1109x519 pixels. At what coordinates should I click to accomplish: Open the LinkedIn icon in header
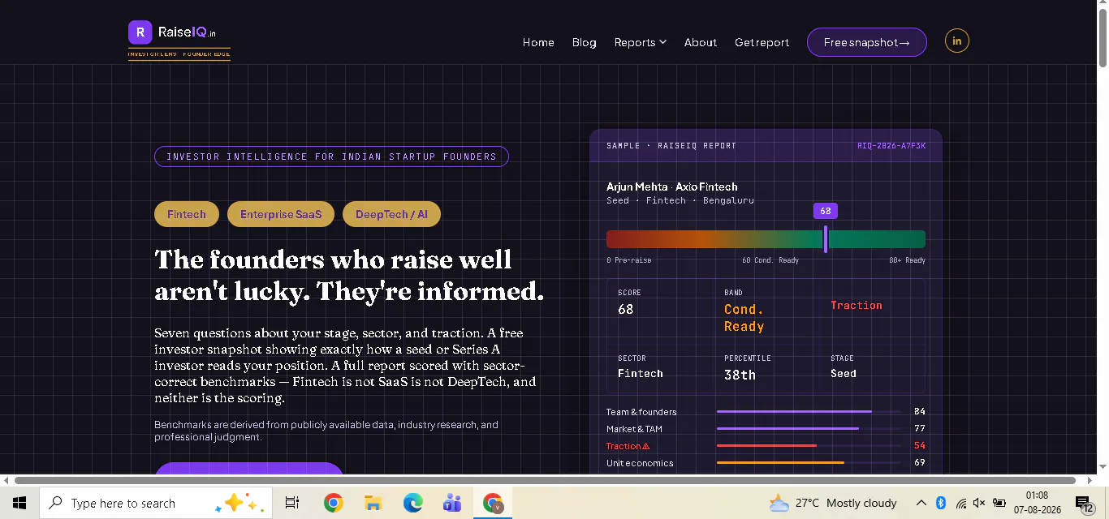[957, 41]
